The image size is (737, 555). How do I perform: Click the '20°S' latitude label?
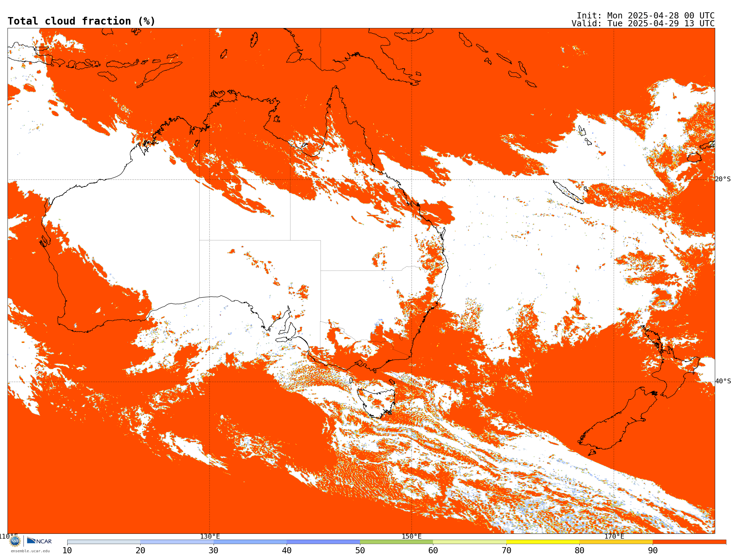(723, 179)
